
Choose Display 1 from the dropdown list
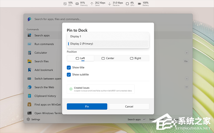(108, 36)
